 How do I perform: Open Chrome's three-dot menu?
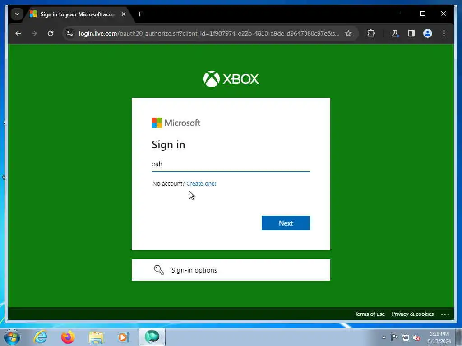pyautogui.click(x=444, y=33)
